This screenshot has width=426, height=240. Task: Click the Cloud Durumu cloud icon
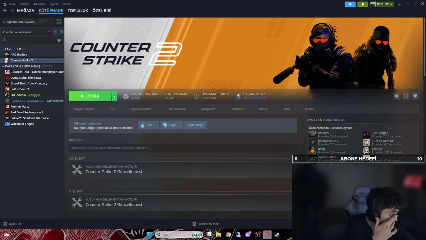coord(125,96)
